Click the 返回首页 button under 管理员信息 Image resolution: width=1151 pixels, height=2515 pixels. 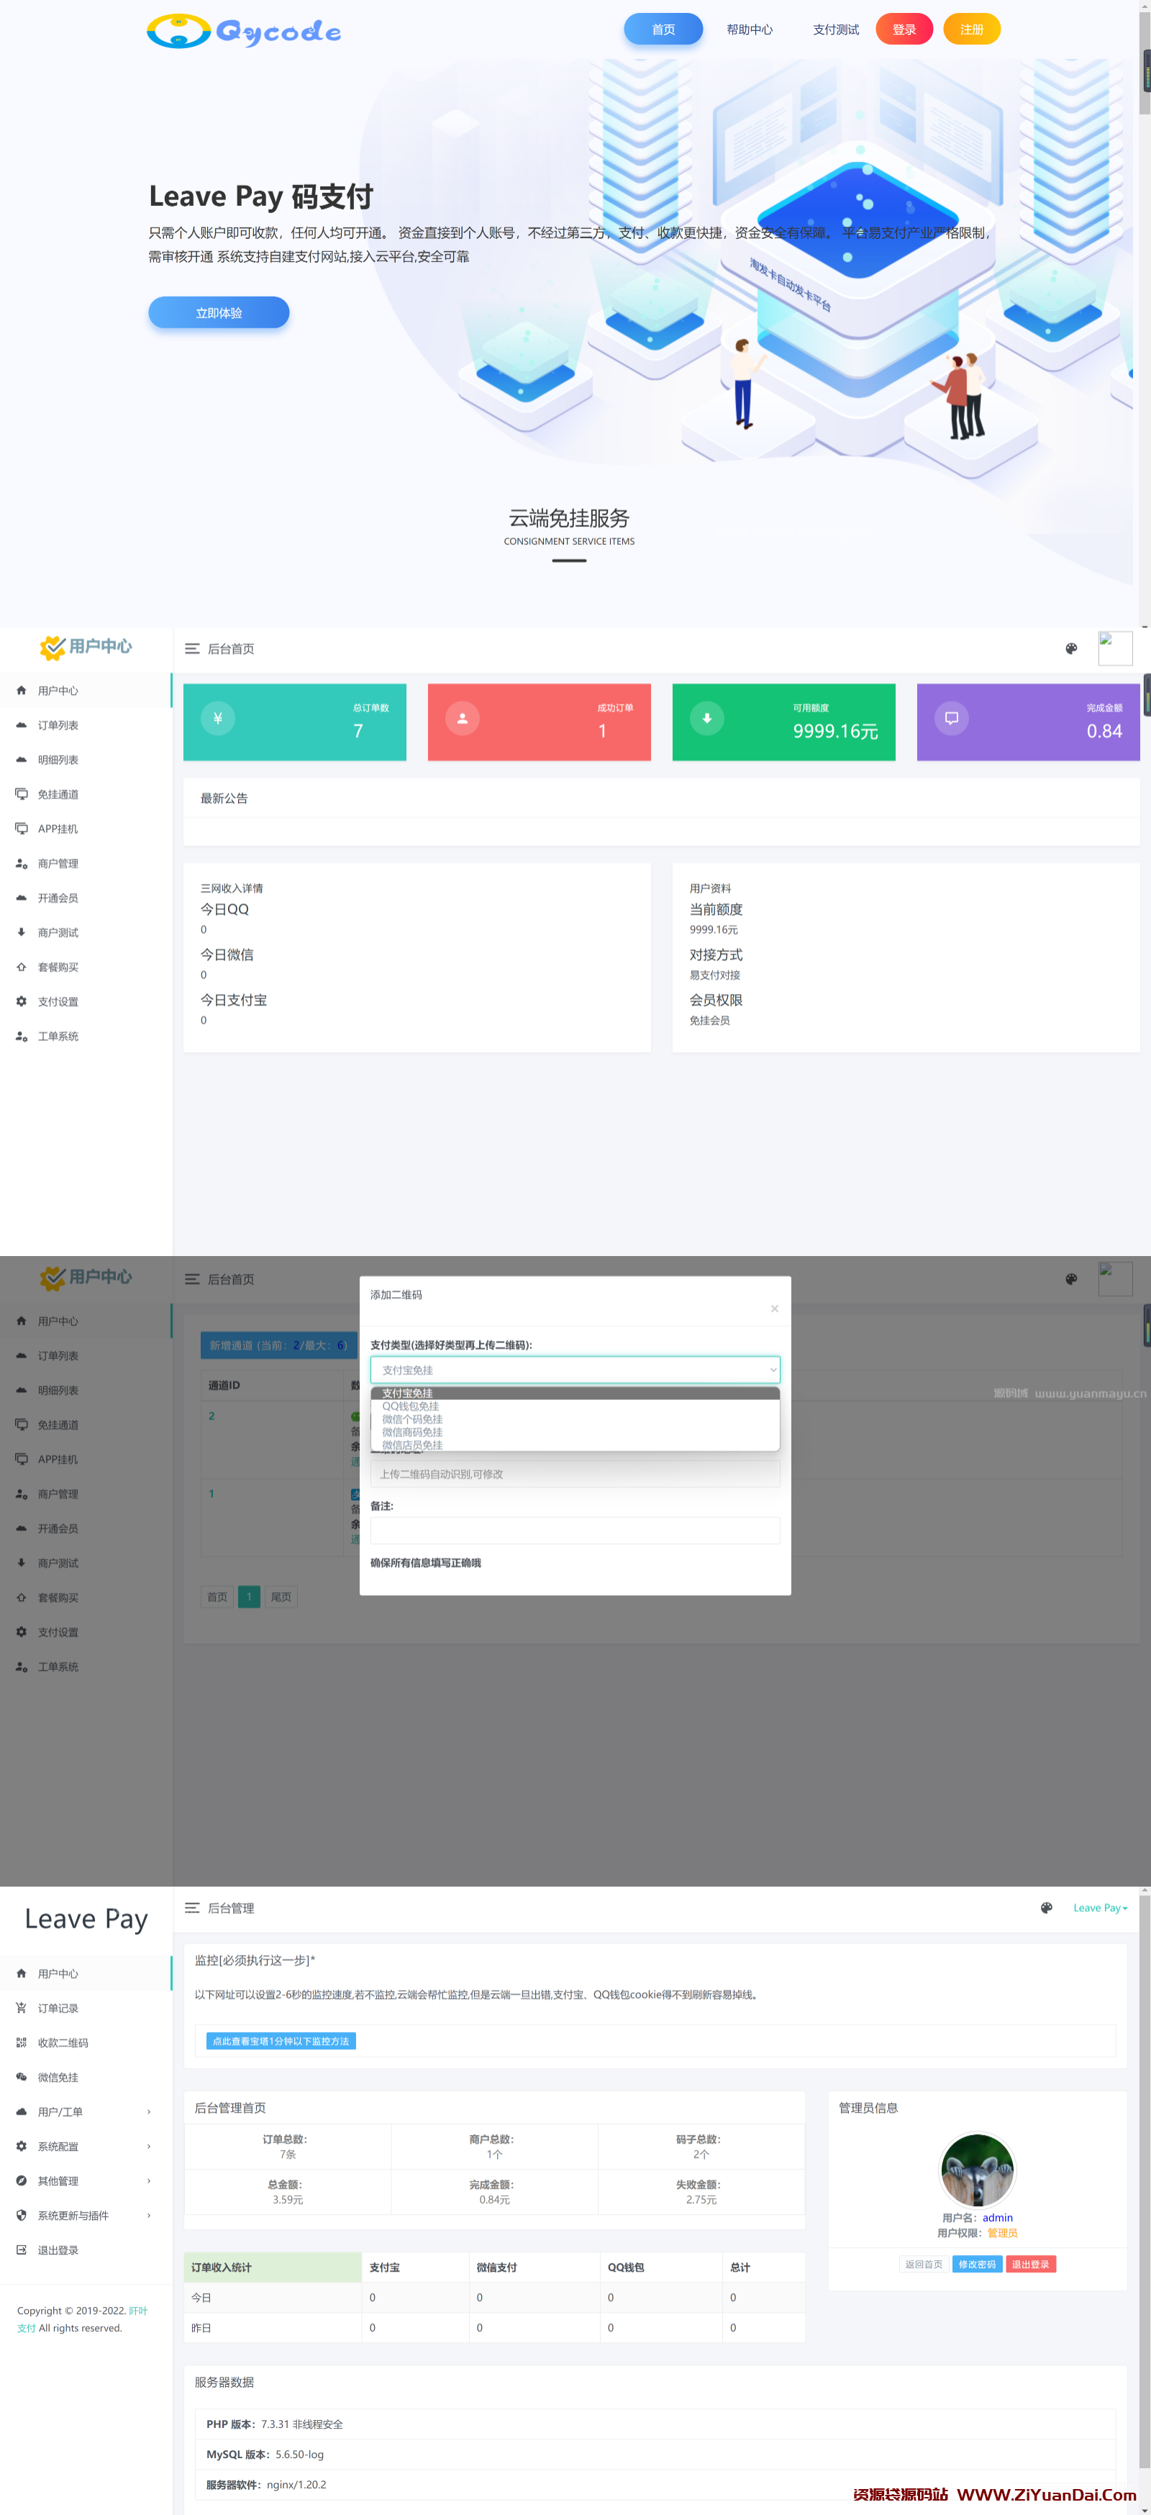(x=924, y=2264)
